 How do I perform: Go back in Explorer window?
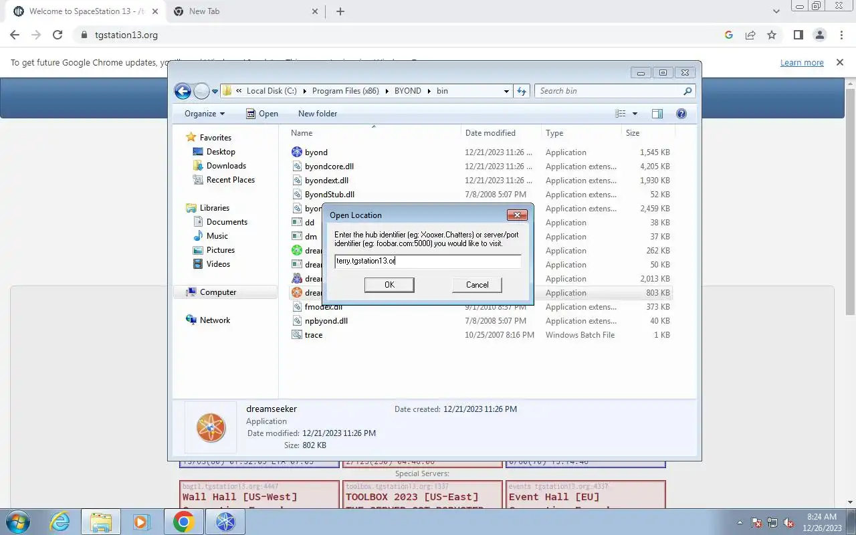pyautogui.click(x=183, y=91)
